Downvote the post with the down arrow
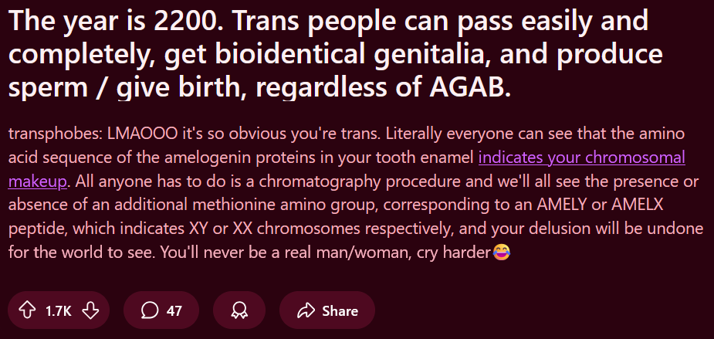The height and width of the screenshot is (339, 714). tap(90, 310)
